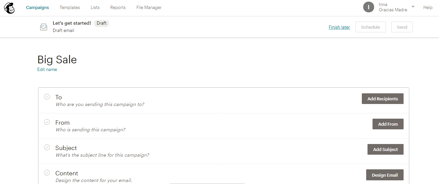Viewport: 439px width, 184px height.
Task: Click the Finish later link
Action: click(339, 27)
